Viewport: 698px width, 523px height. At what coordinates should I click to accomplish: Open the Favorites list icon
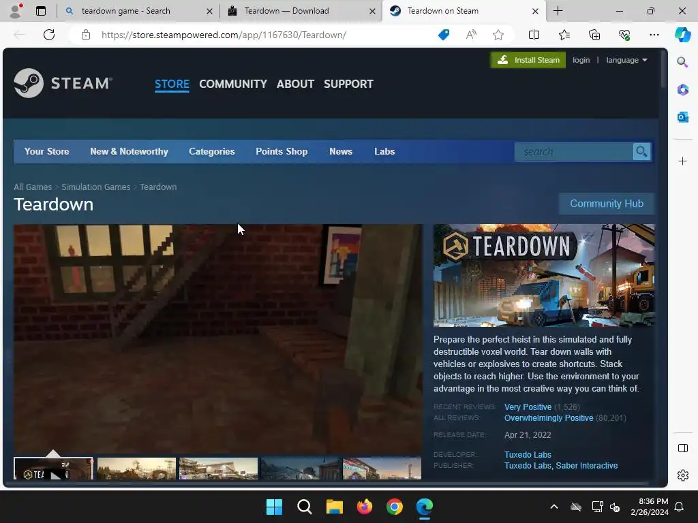564,35
